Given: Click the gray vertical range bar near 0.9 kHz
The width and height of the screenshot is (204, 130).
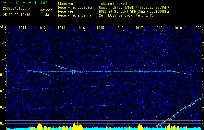Looking at the screenshot, I should click(6, 75).
